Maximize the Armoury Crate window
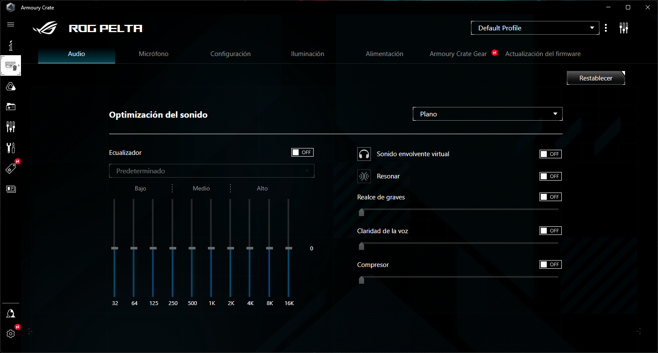 pyautogui.click(x=628, y=7)
